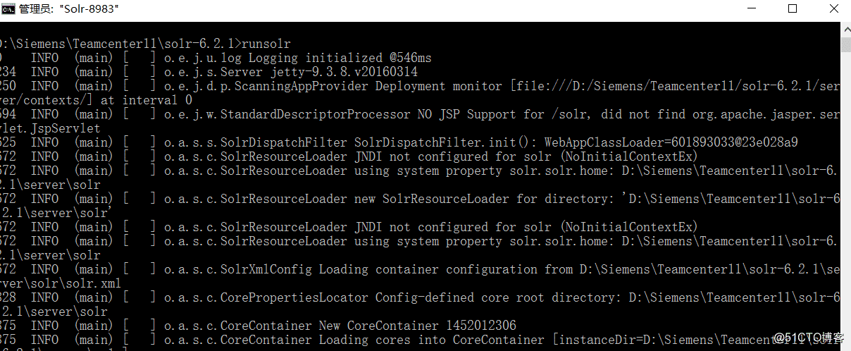Maximize the Solr-8983 console window
The width and height of the screenshot is (851, 351).
[x=793, y=9]
